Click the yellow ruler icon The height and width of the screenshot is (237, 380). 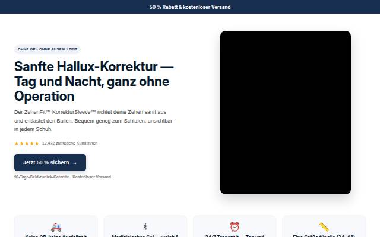point(324,227)
